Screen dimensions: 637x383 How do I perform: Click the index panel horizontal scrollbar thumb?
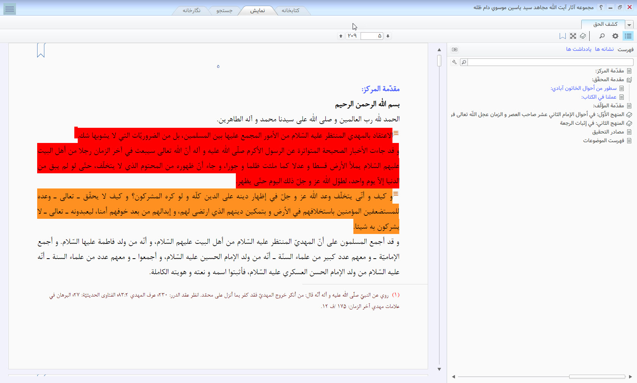597,377
